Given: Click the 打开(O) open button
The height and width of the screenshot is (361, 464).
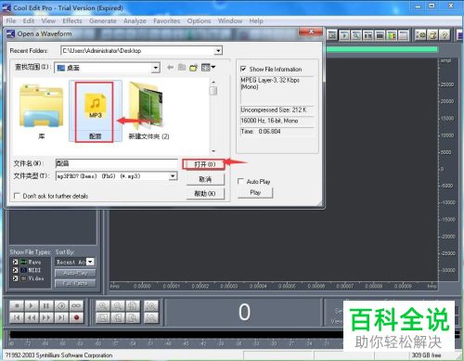Looking at the screenshot, I should coord(204,164).
